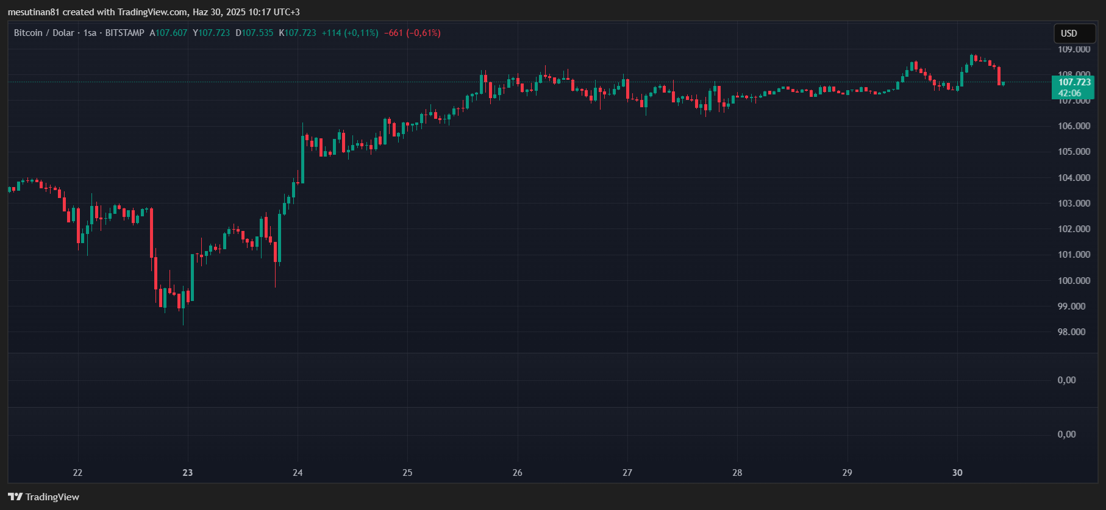The width and height of the screenshot is (1106, 510).
Task: Click date 26 on the time axis
Action: click(517, 473)
